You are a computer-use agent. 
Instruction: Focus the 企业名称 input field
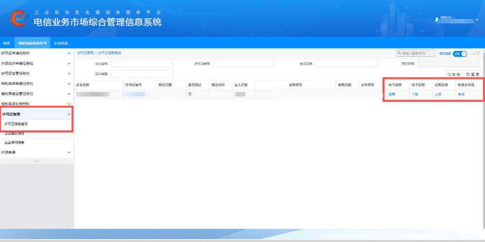click(142, 64)
